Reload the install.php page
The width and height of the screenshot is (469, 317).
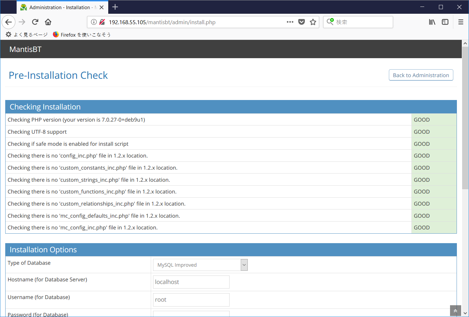35,22
